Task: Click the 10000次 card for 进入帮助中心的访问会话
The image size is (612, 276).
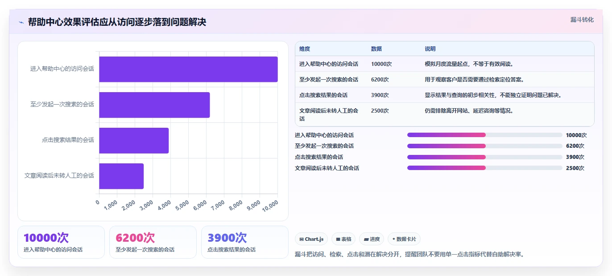Action: 61,242
